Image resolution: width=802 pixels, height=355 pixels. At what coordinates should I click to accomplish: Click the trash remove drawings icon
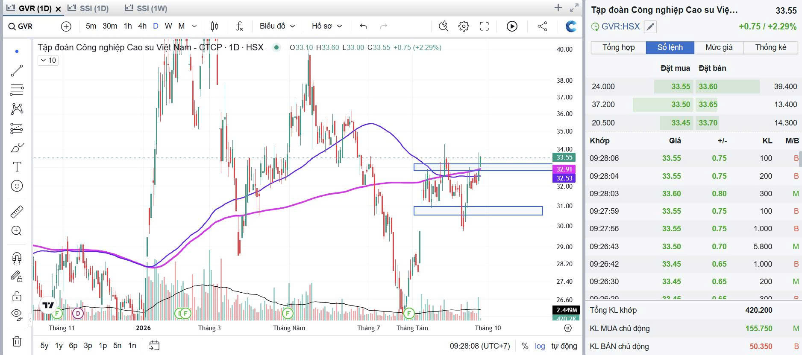[x=17, y=341]
